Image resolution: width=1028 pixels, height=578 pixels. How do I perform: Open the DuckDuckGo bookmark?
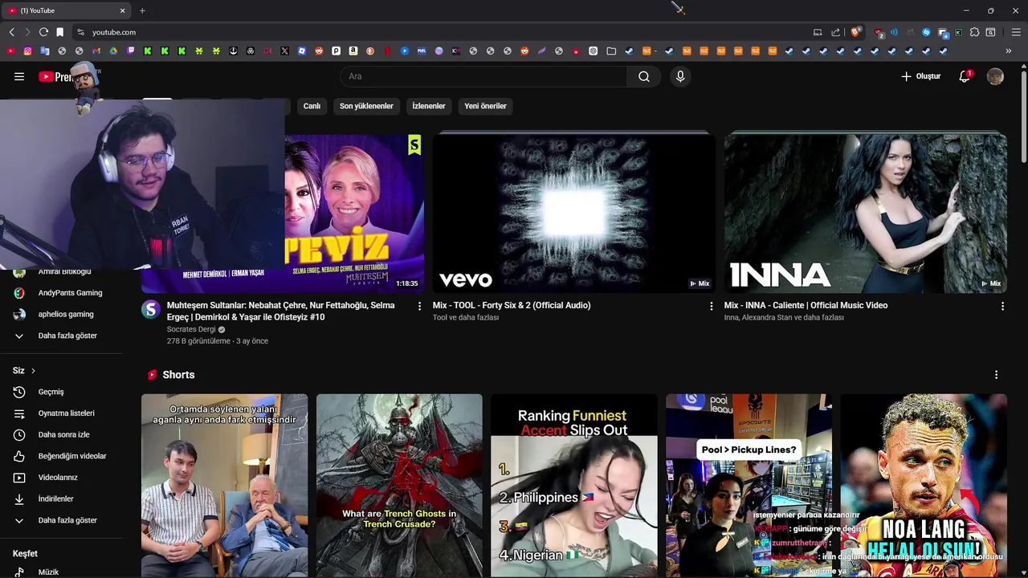point(370,51)
